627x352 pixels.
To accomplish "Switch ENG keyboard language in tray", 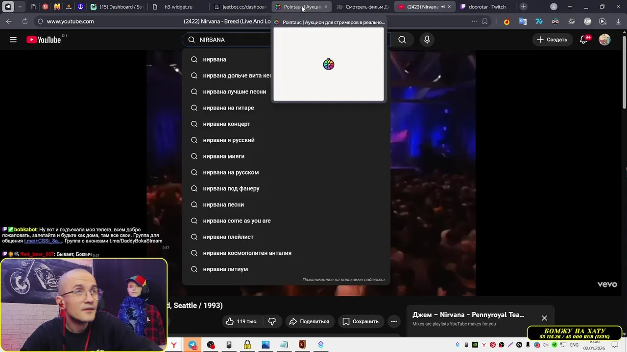I will click(574, 345).
